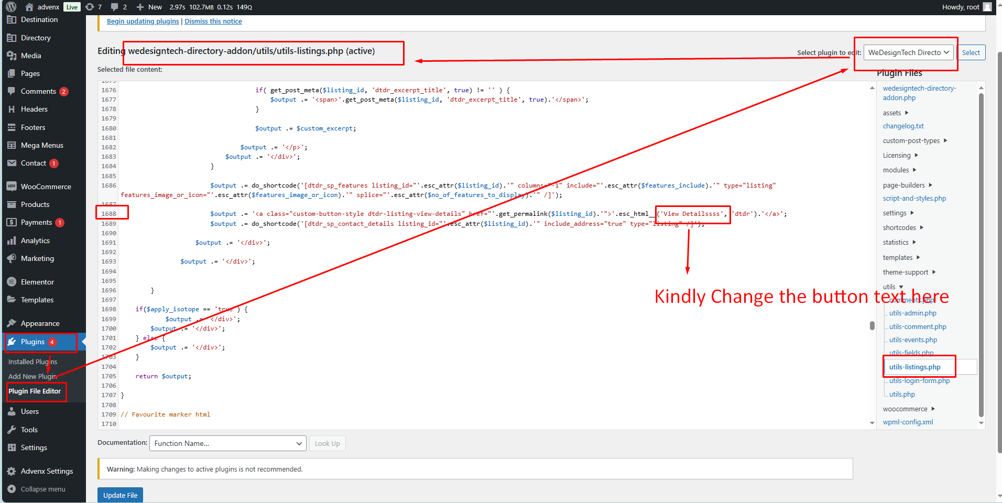Screen dimensions: 1002x503
Task: Click the root user avatar
Action: pyautogui.click(x=987, y=7)
